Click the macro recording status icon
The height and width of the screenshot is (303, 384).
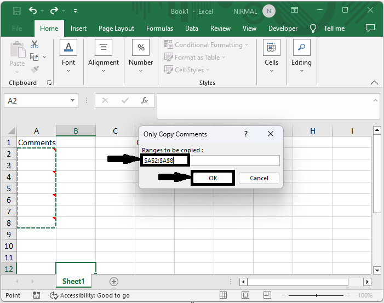coord(37,295)
